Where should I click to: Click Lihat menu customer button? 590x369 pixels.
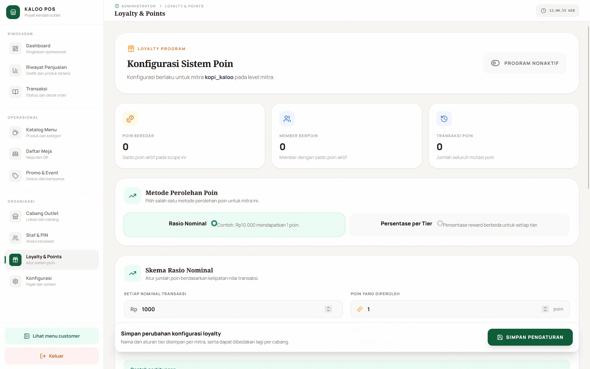[x=52, y=336]
